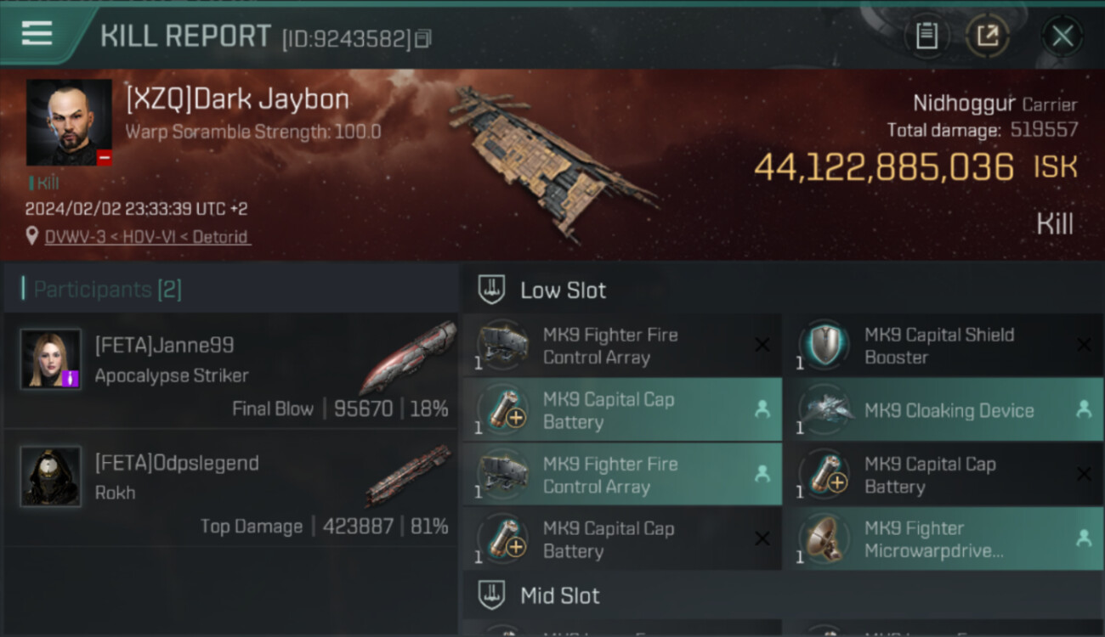Click the Mid Slot section icon
1105x637 pixels.
click(492, 595)
